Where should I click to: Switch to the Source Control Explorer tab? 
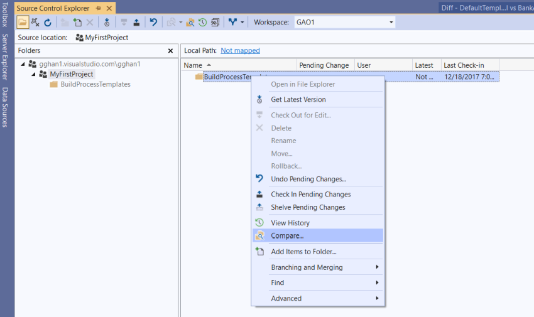coord(53,8)
